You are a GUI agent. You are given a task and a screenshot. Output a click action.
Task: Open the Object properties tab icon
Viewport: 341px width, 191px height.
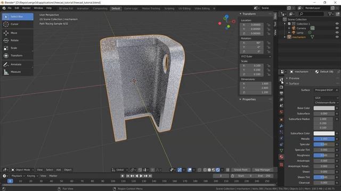click(x=281, y=119)
